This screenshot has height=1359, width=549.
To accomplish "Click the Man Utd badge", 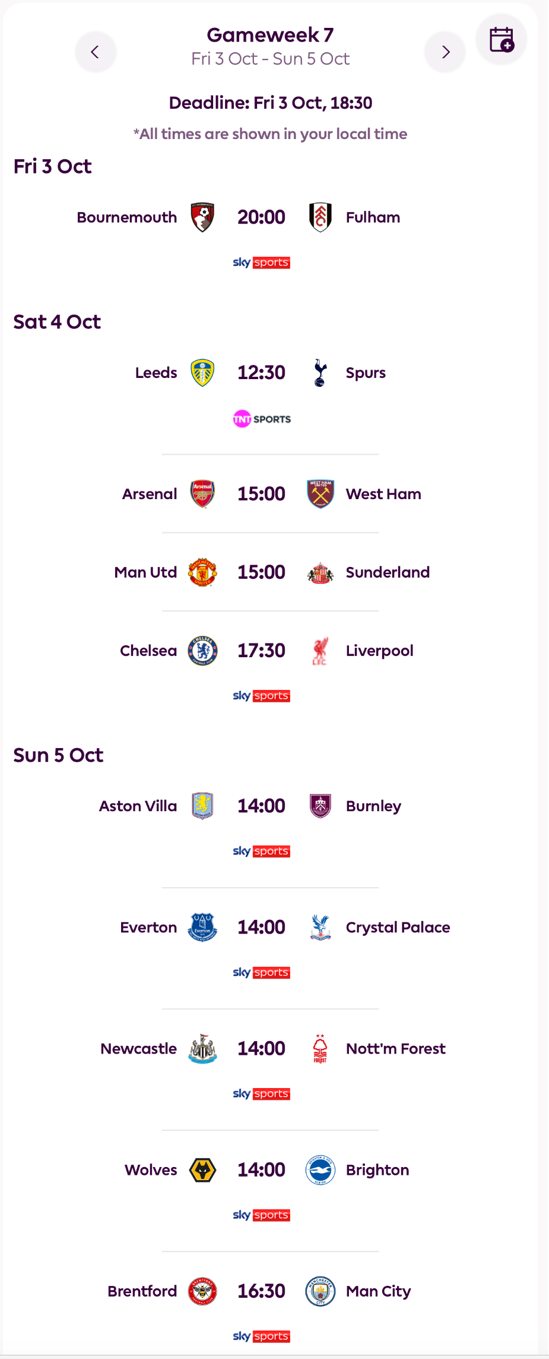I will coord(202,573).
